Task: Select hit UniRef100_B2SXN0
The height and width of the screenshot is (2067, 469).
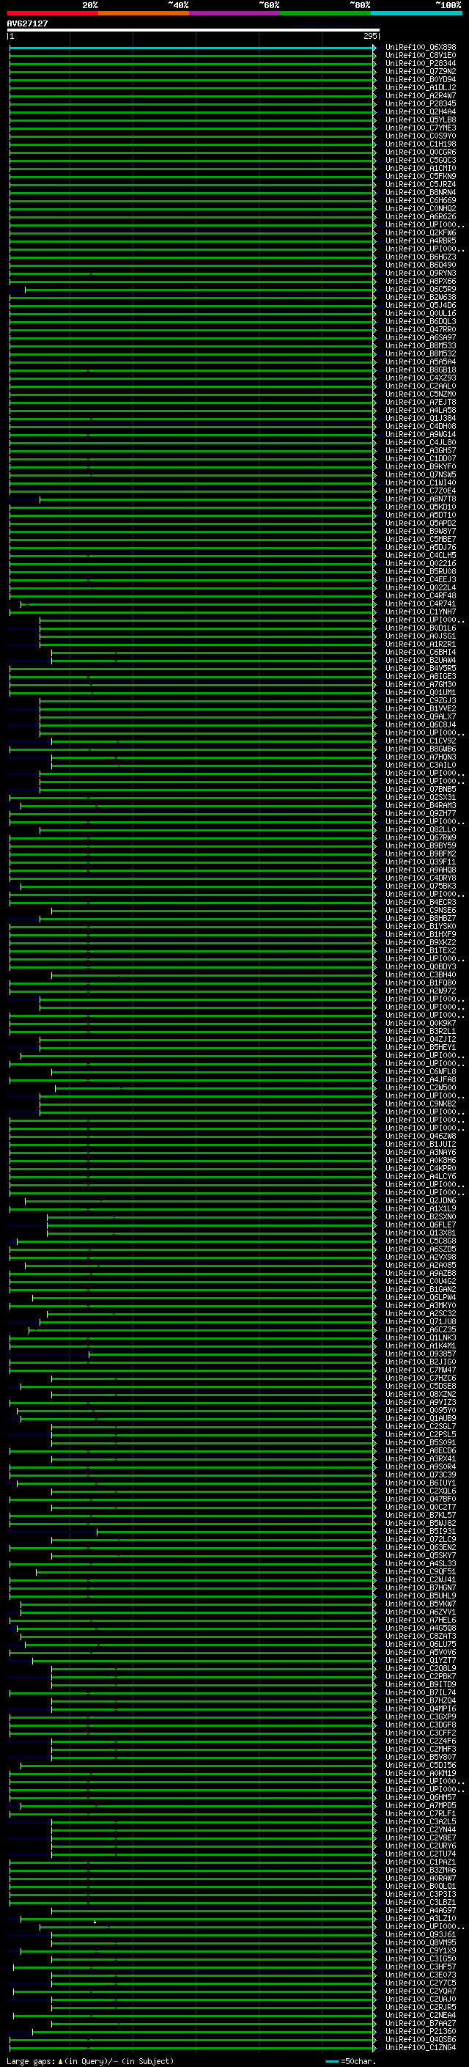Action: pyautogui.click(x=421, y=1216)
